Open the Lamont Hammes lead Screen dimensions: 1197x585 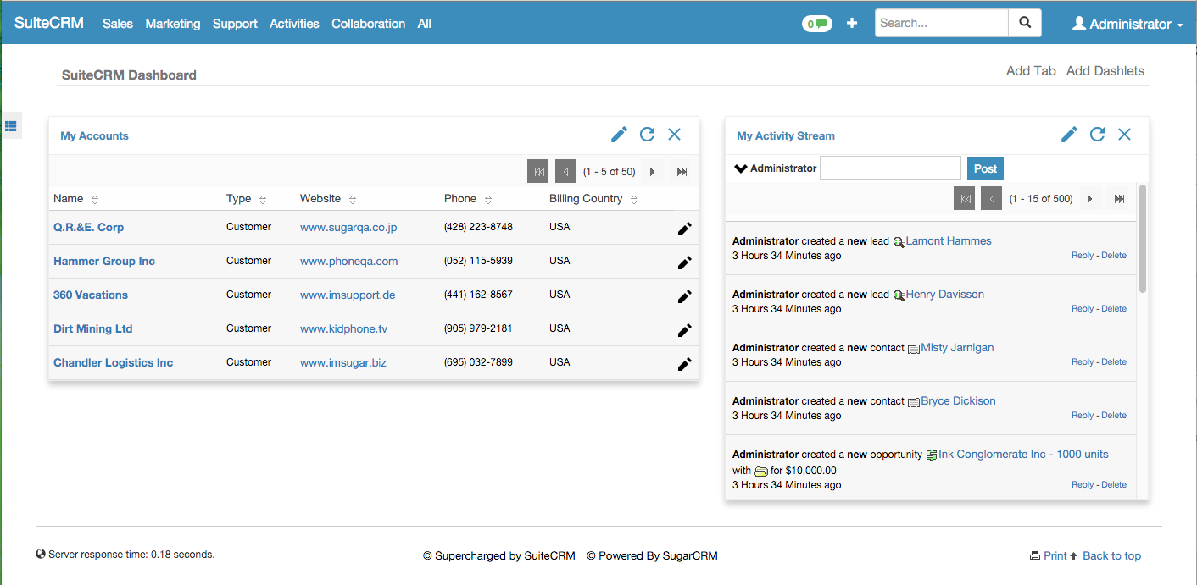pos(949,240)
